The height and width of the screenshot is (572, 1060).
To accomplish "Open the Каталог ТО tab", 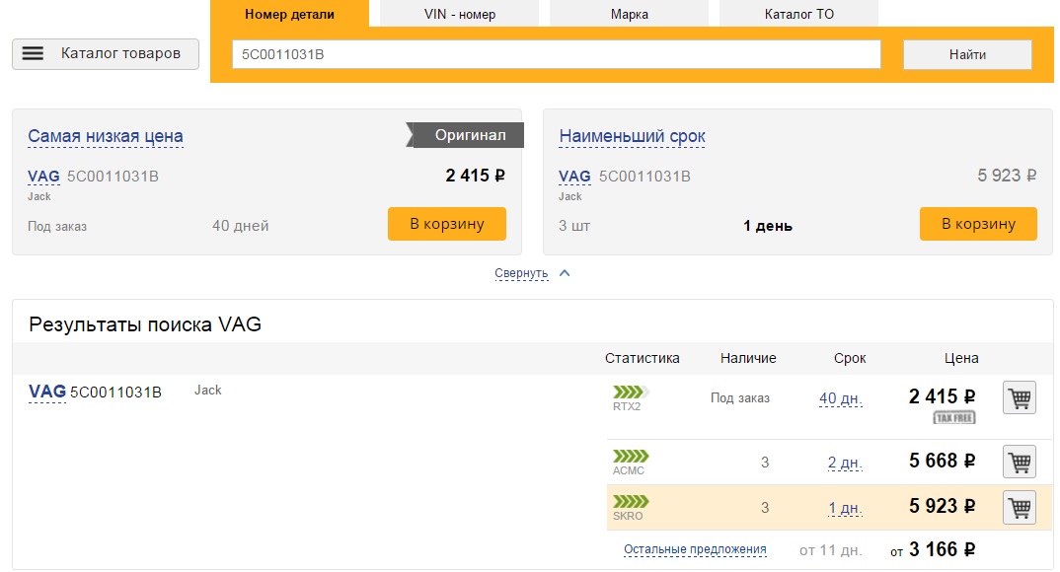I will click(x=799, y=14).
